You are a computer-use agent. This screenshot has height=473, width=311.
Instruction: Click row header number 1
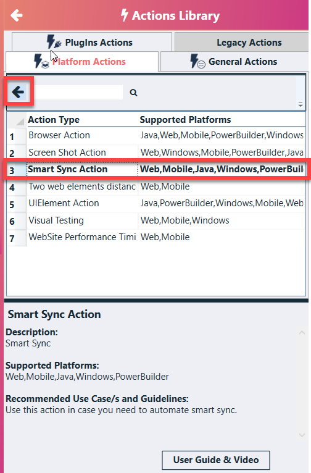17,136
